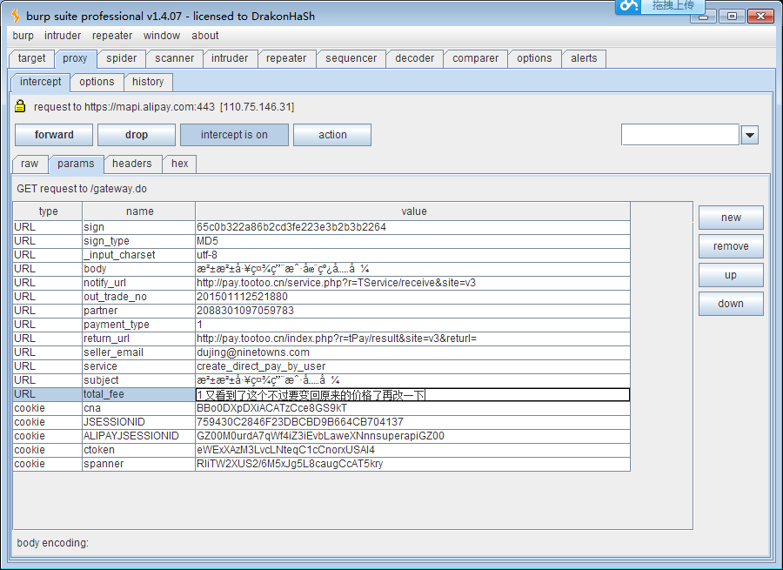Click the name column header
The width and height of the screenshot is (783, 570).
[x=139, y=211]
